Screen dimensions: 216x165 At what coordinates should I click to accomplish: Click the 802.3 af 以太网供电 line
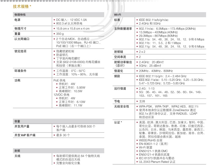(x=69, y=23)
